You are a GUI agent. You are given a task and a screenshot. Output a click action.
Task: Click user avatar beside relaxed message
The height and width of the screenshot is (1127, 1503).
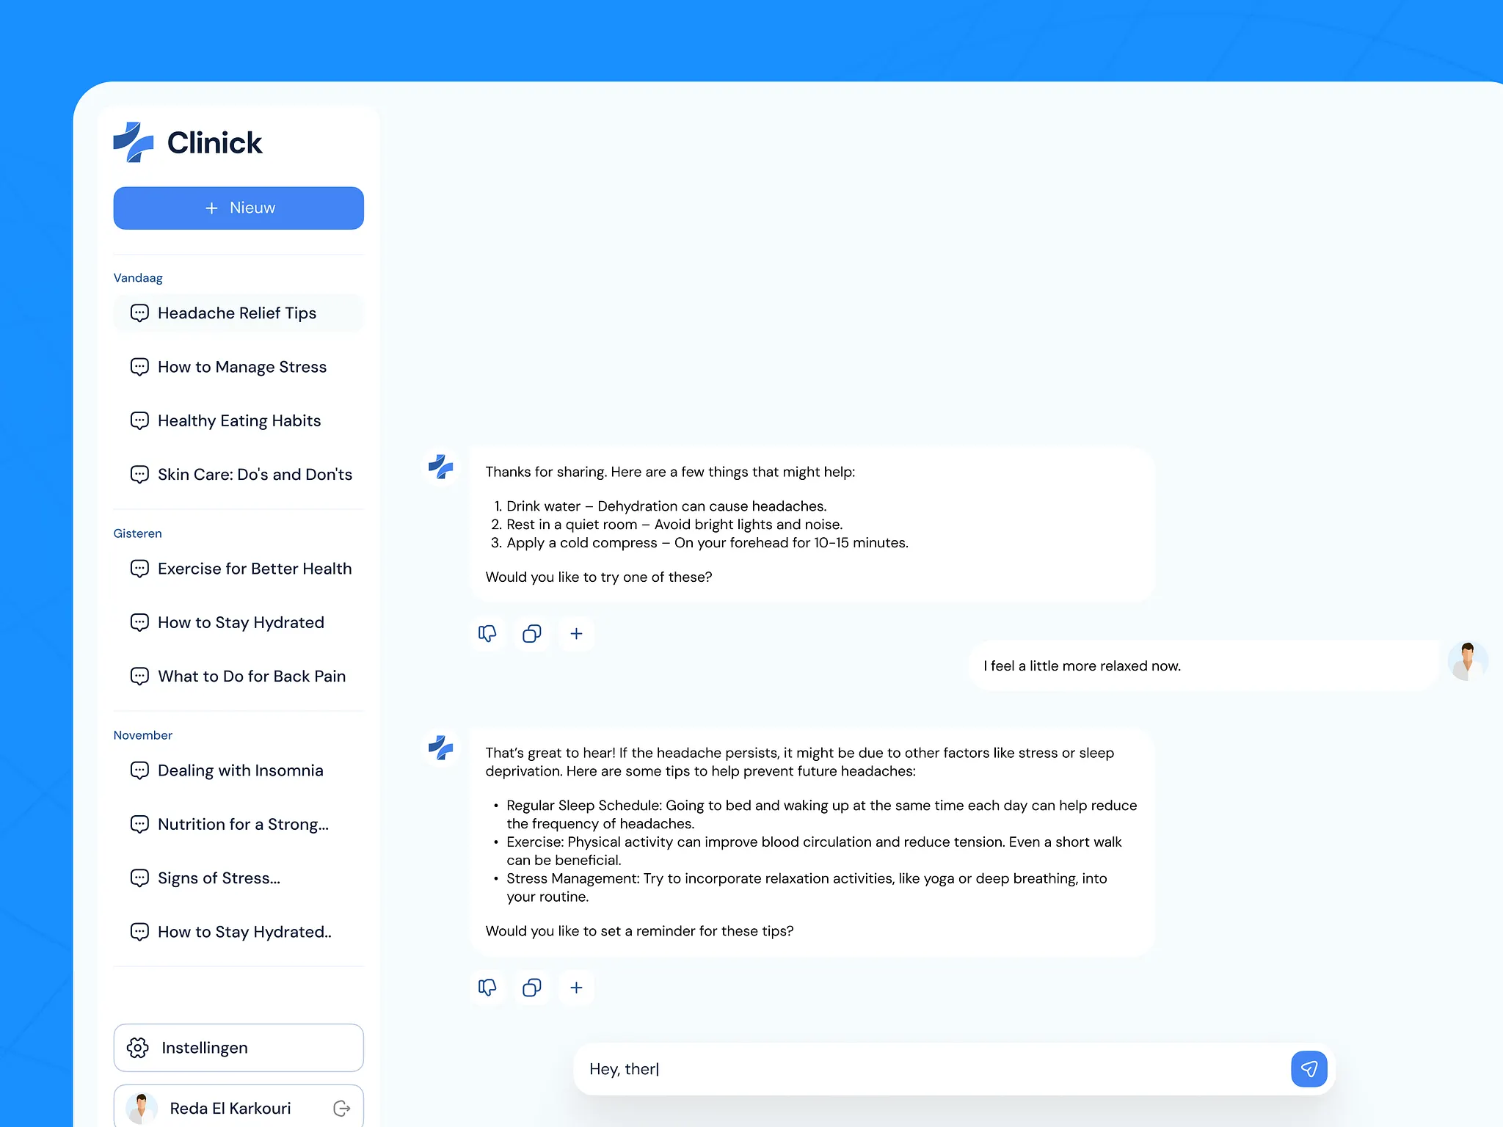pos(1468,661)
